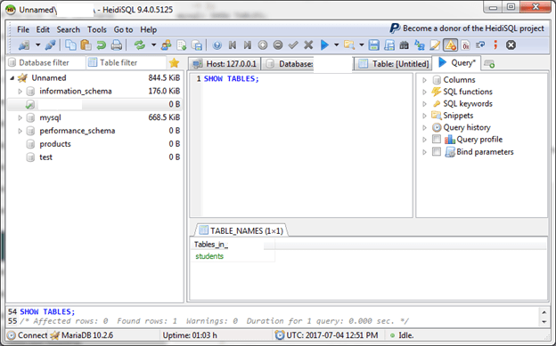Click the disconnect plug icon
Viewport: 556px width, 346px height.
(x=50, y=45)
